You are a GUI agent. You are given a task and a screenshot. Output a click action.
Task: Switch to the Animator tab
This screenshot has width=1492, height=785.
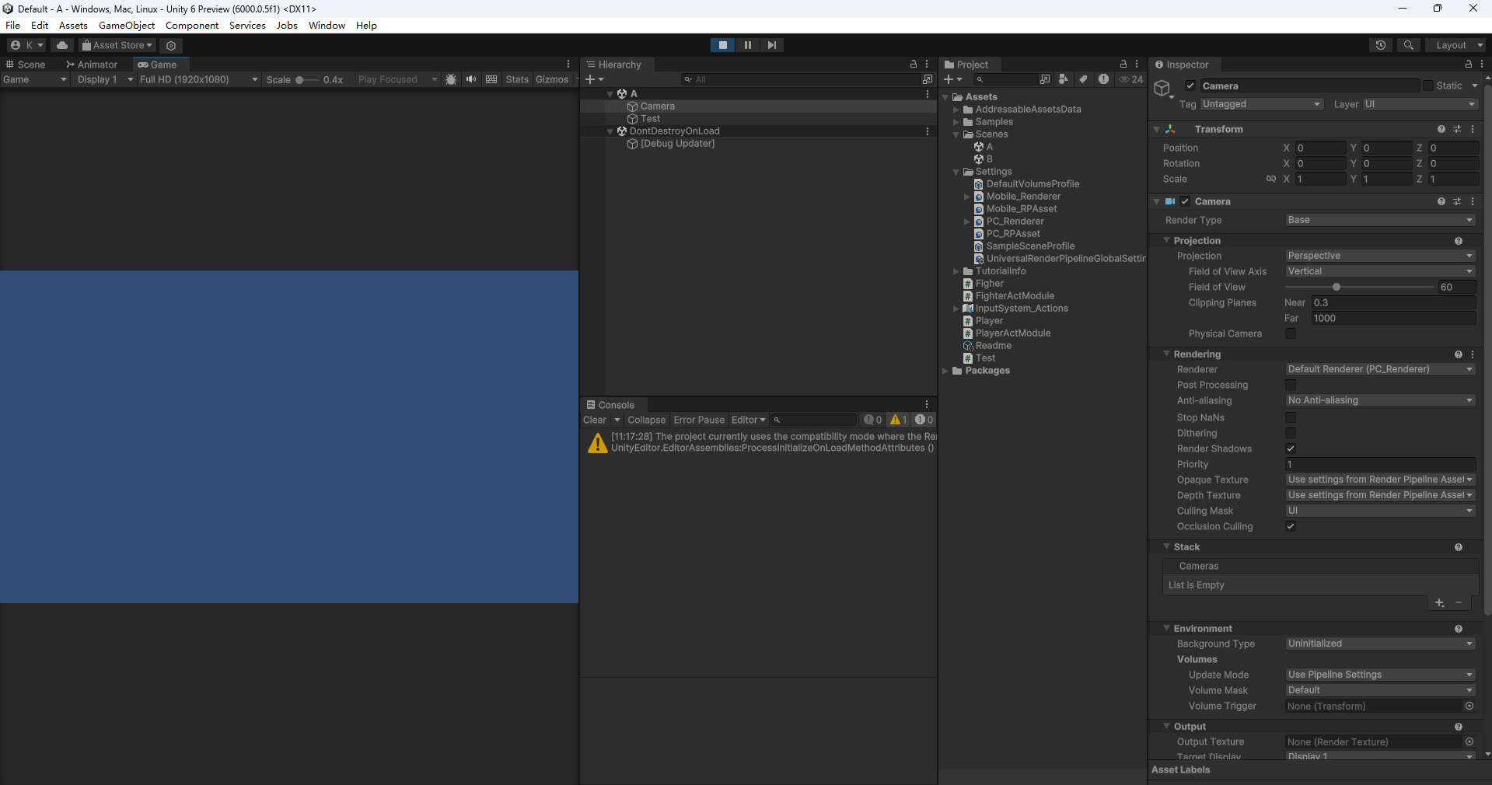[93, 65]
